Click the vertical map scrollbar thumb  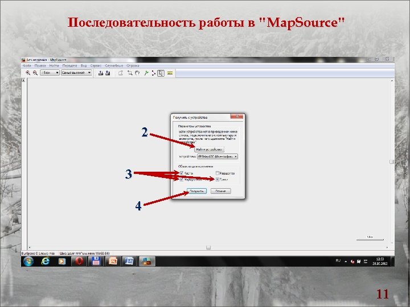(x=392, y=161)
